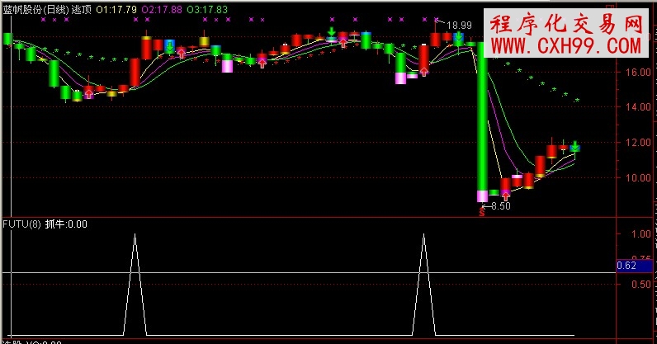
Task: Click the green down arrow at chart's far right
Action: (x=574, y=146)
